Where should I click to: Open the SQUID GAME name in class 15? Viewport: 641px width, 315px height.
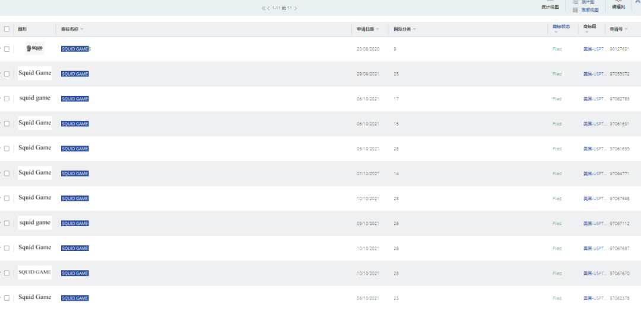75,124
